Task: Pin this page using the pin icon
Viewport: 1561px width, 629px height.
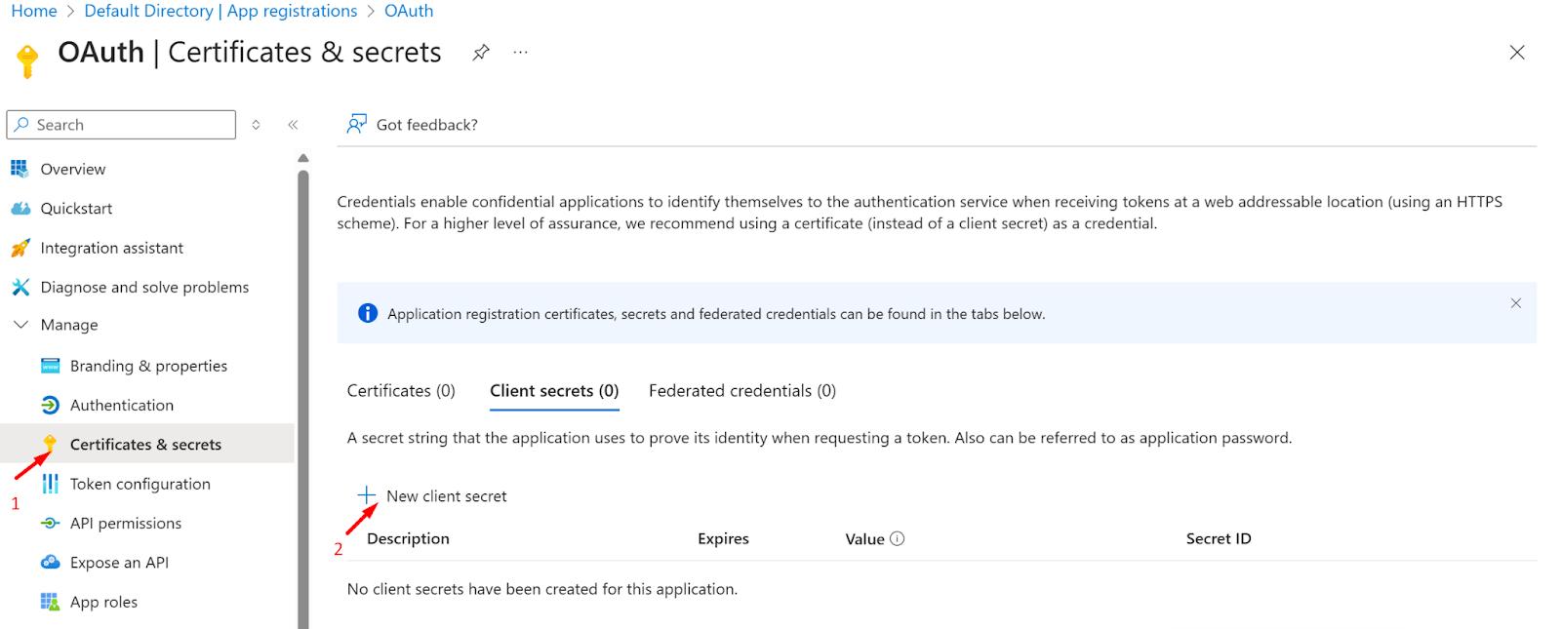Action: 481,53
